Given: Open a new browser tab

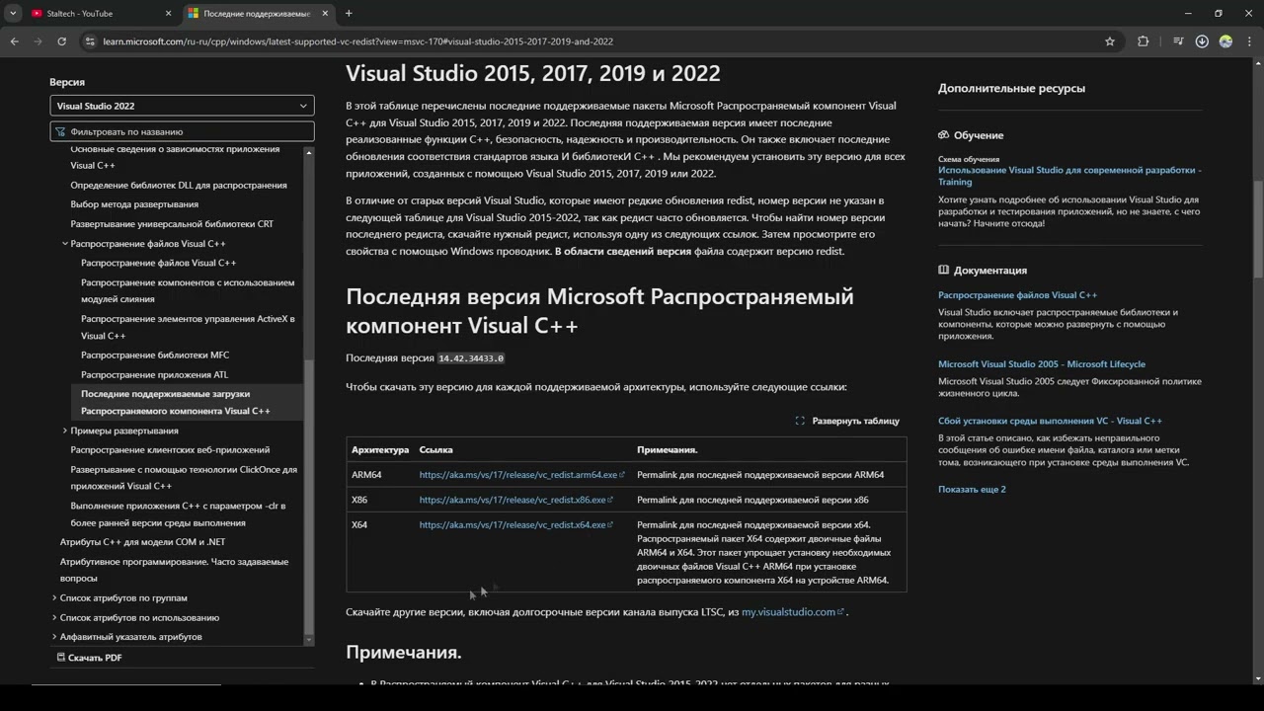Looking at the screenshot, I should (x=349, y=13).
